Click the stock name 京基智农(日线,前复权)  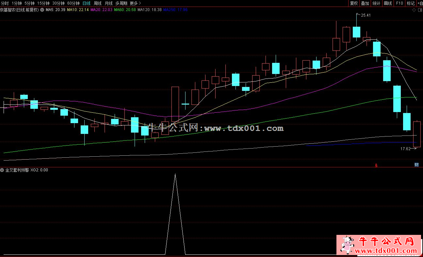(19, 10)
